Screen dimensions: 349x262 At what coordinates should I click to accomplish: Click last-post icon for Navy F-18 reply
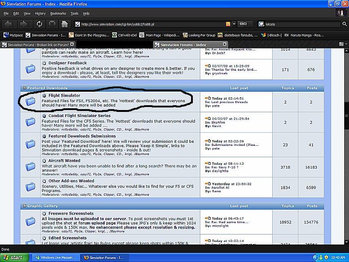208,163
